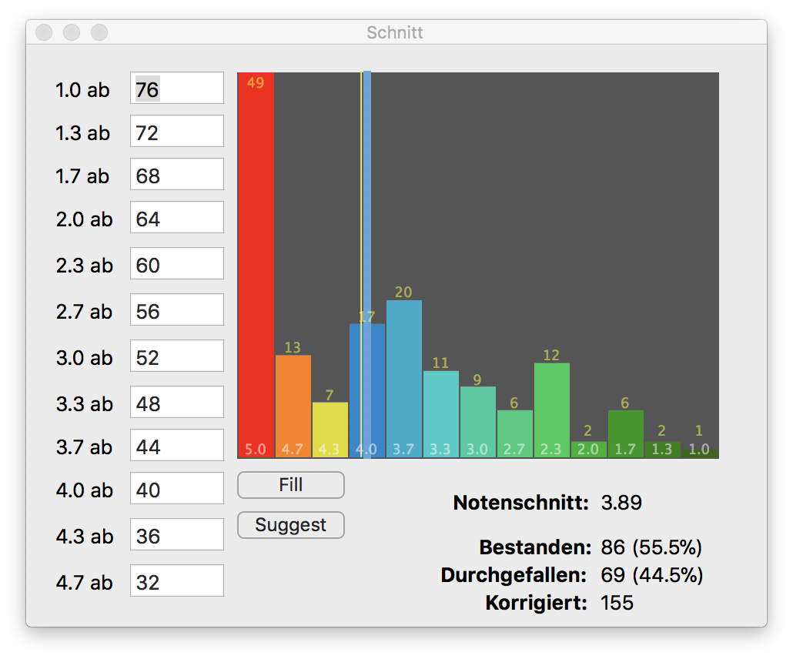The image size is (793, 659).
Task: Click the "4.7 ab" label
Action: pyautogui.click(x=85, y=583)
